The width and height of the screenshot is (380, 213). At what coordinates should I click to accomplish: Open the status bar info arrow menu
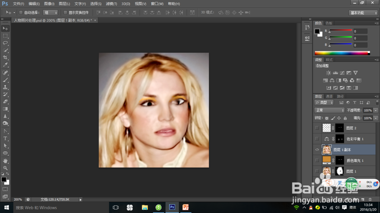pos(81,200)
